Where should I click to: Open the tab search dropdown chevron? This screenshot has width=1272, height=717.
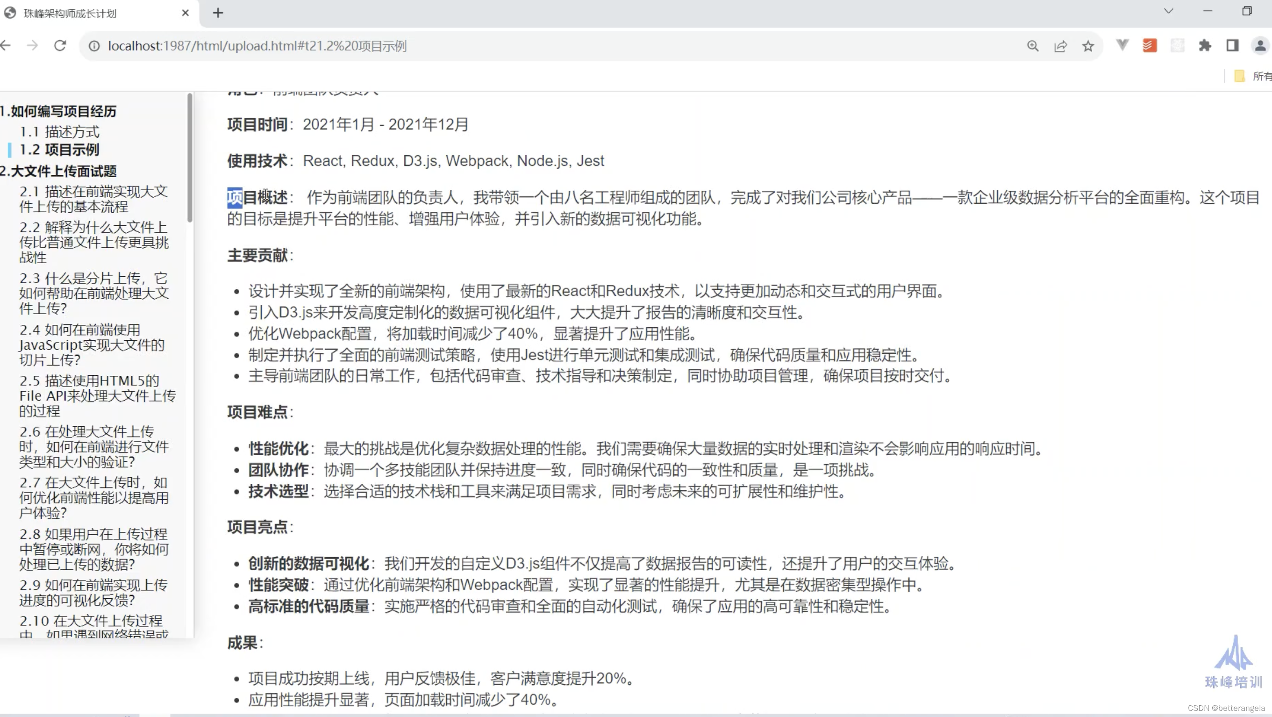tap(1168, 11)
